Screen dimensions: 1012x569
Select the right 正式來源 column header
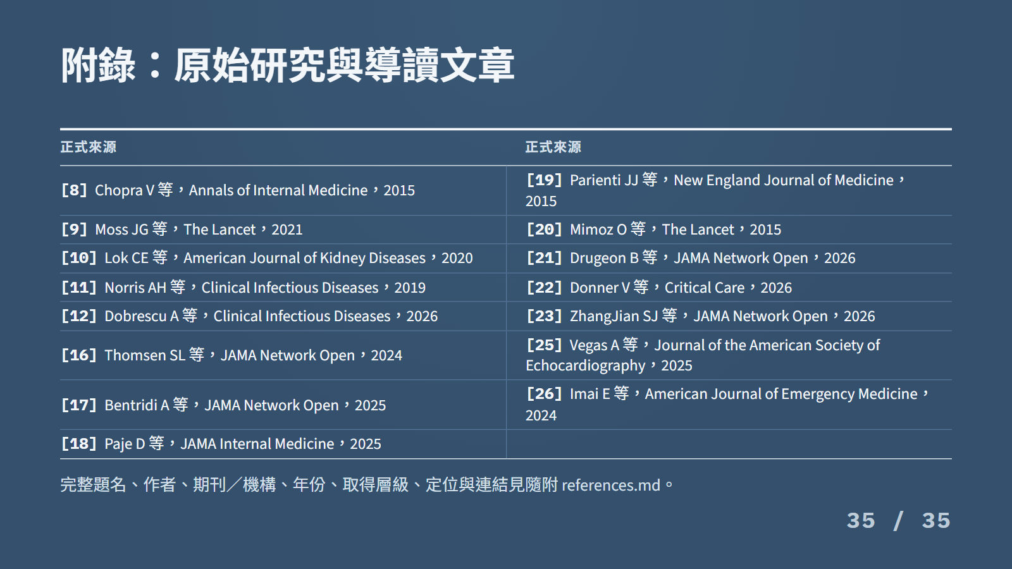[x=553, y=147]
